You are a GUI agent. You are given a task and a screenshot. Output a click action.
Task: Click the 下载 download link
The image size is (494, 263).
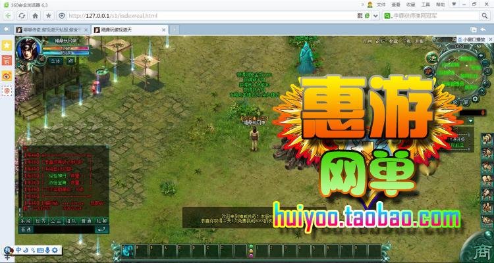pos(406,41)
